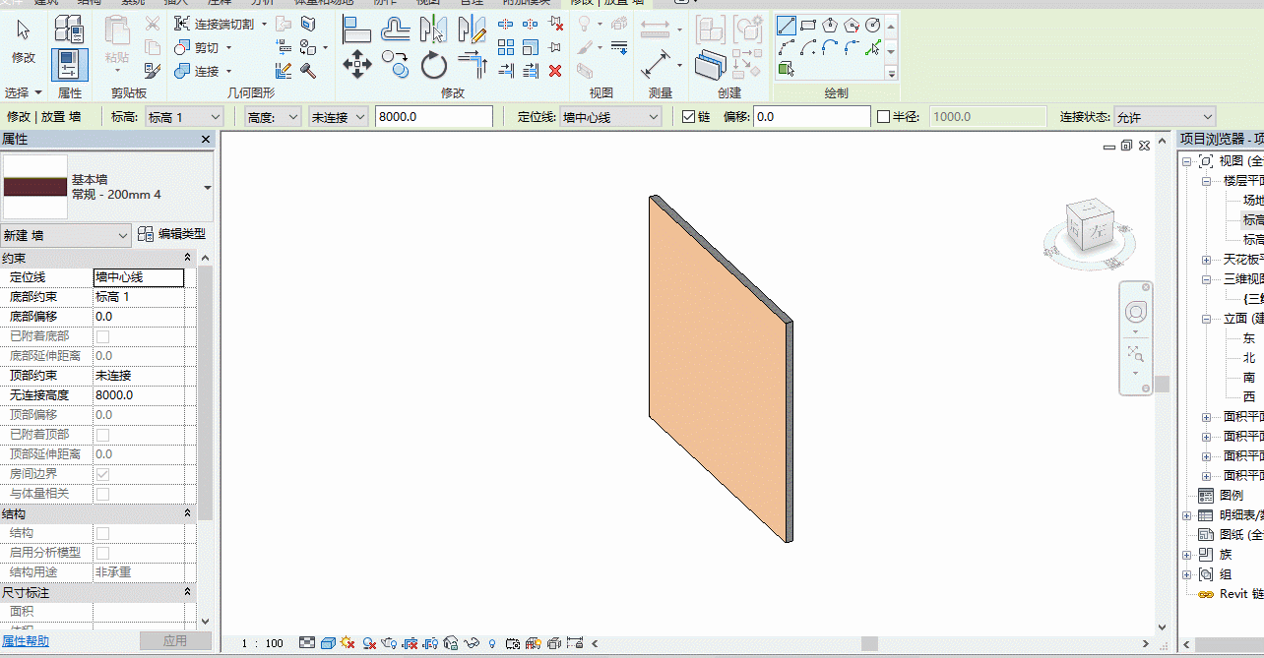Click the Edit Type (编辑类型) button

point(172,234)
